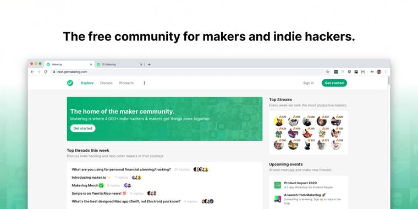The image size is (418, 209).
Task: Click the black square extension icon
Action: click(356, 71)
